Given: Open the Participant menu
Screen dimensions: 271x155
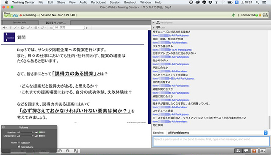Looking at the screenshot, I should pos(98,2).
